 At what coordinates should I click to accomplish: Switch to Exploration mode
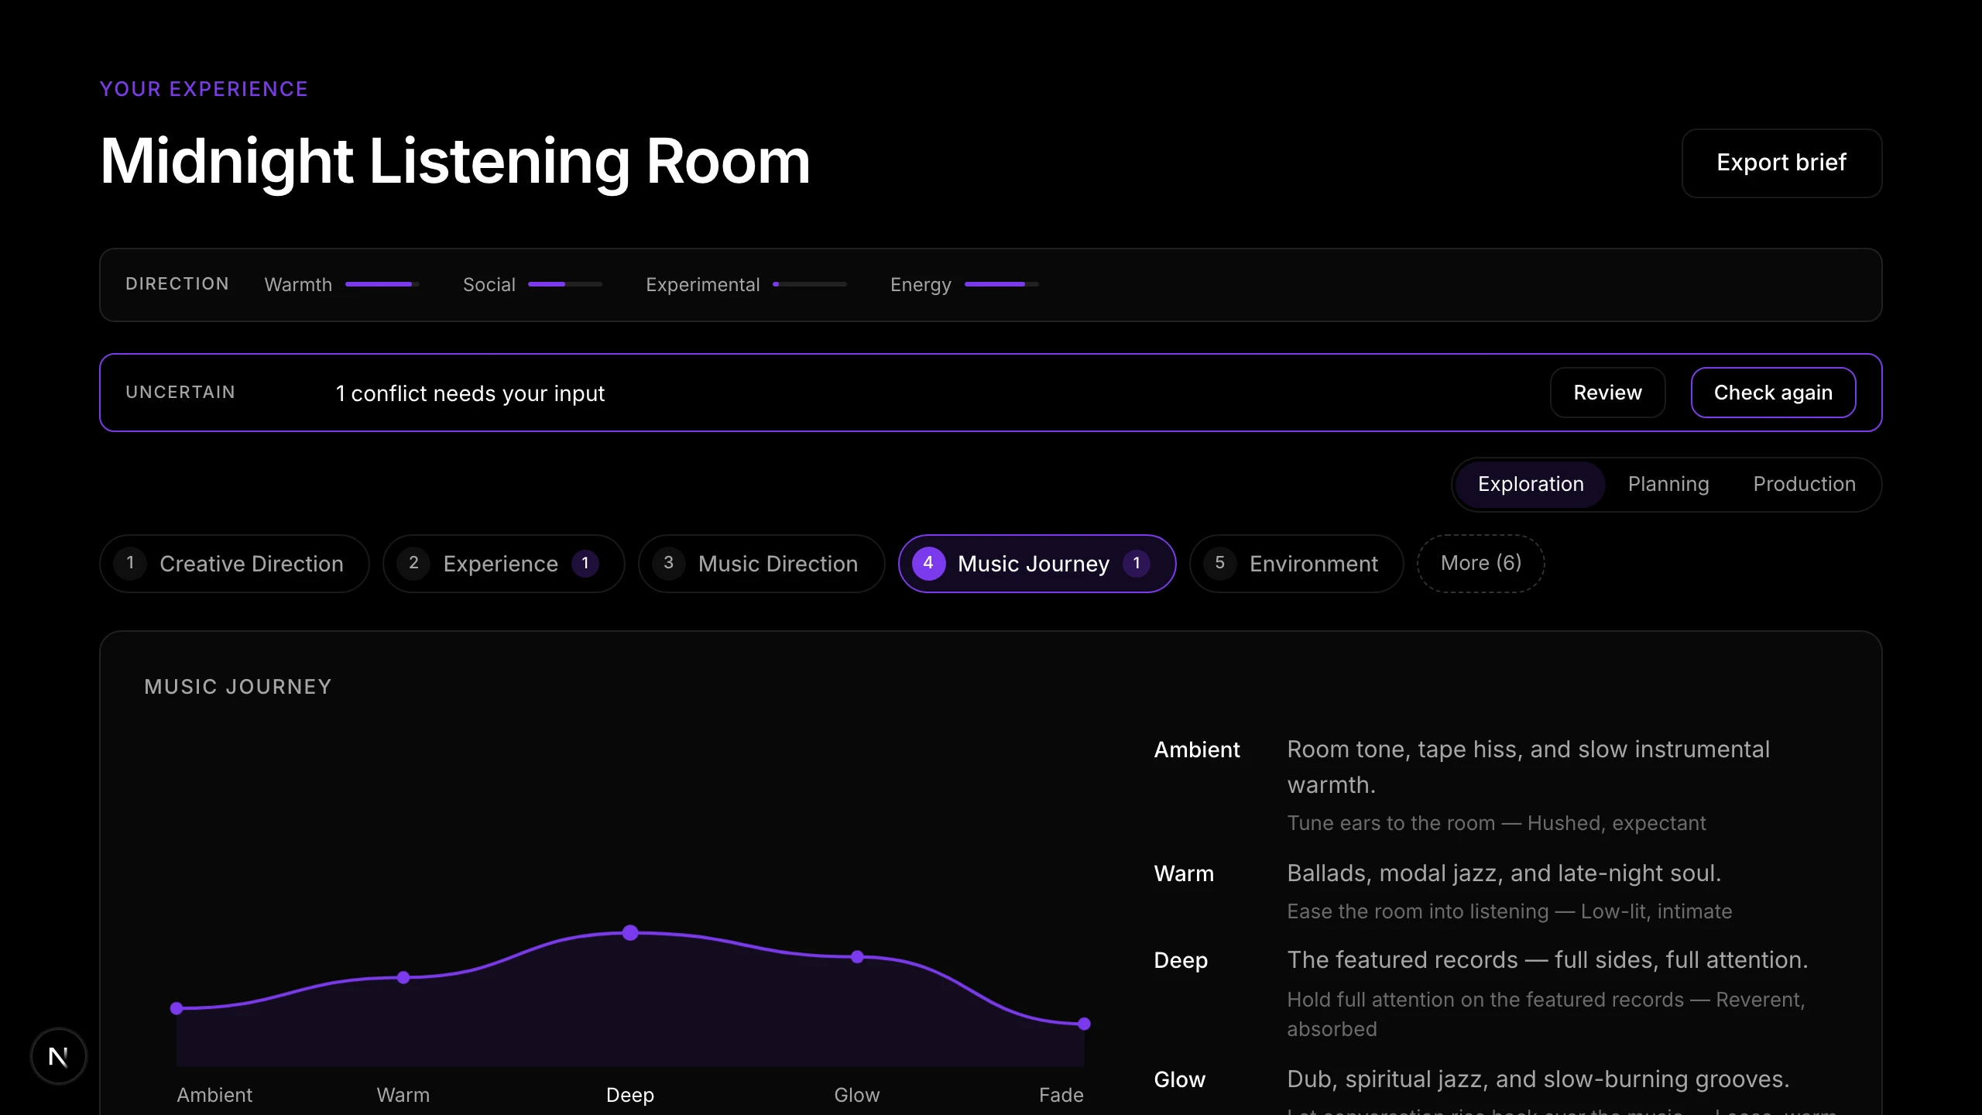1531,485
